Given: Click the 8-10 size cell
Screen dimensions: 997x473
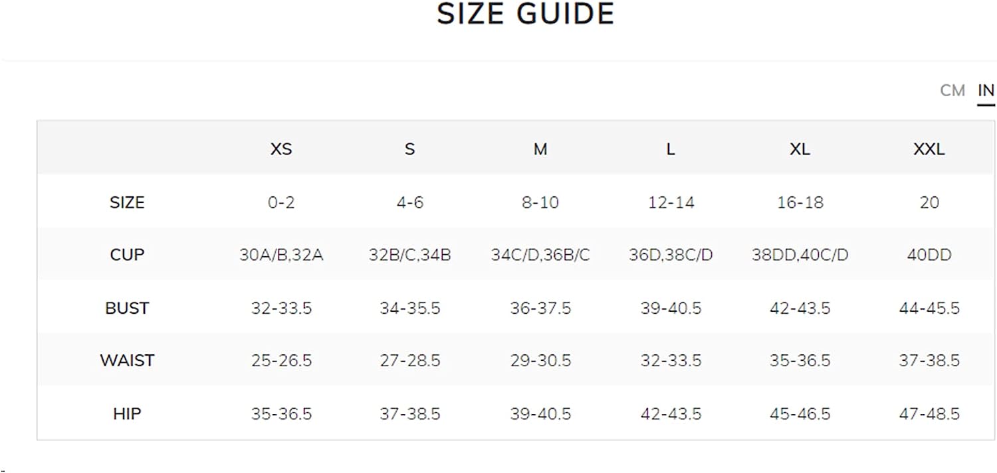Looking at the screenshot, I should (x=540, y=202).
